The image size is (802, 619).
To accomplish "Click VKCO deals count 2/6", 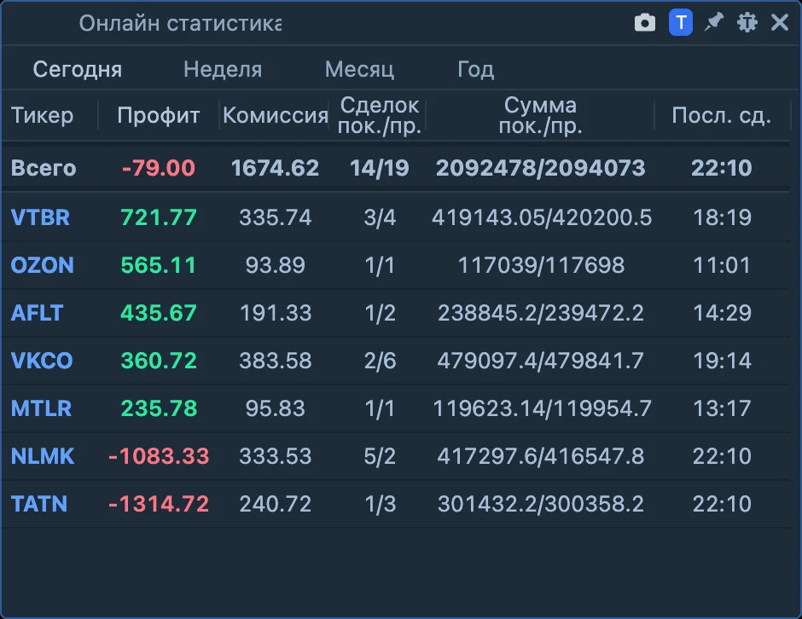I will 380,361.
